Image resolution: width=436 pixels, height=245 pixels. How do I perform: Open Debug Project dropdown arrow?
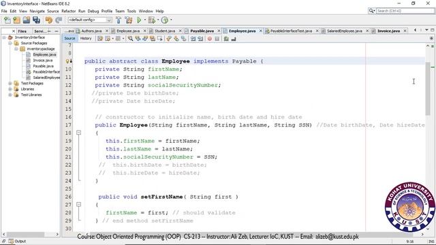coord(157,20)
